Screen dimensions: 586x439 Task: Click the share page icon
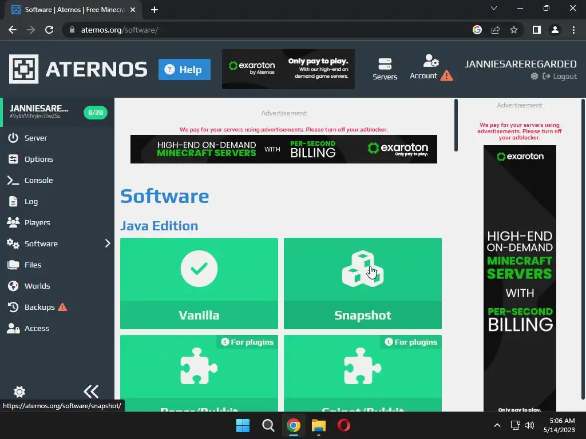pyautogui.click(x=496, y=30)
